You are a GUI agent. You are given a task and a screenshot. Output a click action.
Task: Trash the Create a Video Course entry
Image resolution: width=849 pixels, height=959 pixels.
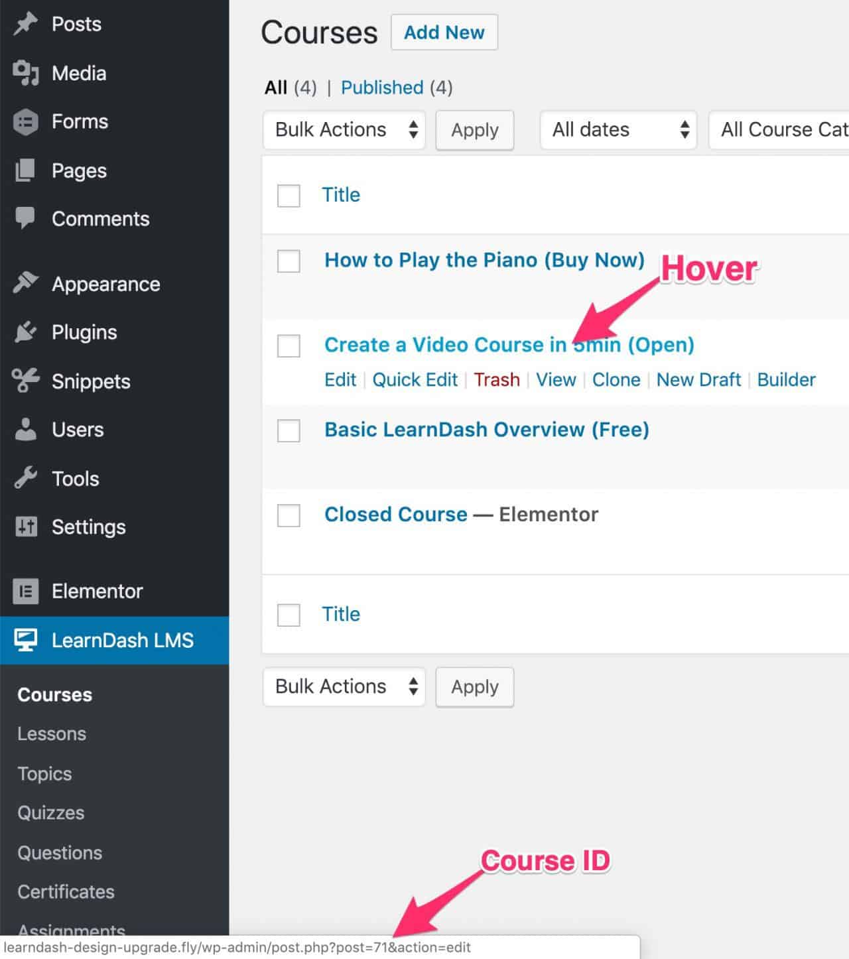[x=497, y=379]
